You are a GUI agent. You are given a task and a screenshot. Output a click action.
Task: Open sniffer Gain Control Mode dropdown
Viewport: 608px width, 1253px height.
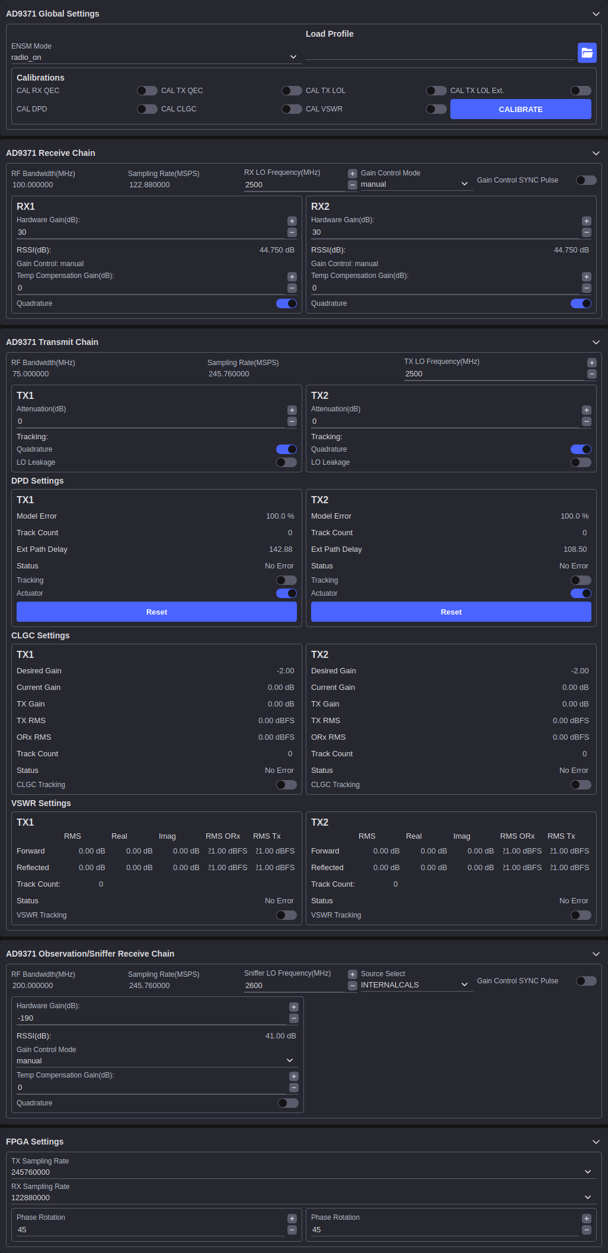(x=158, y=1061)
